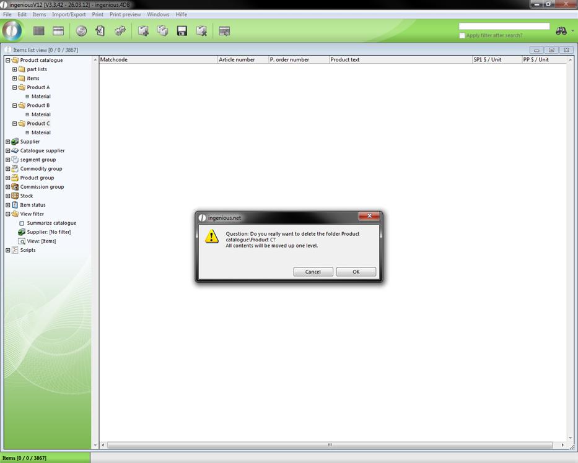Open the Import/Export menu
Screen dimensions: 578x463
click(69, 14)
